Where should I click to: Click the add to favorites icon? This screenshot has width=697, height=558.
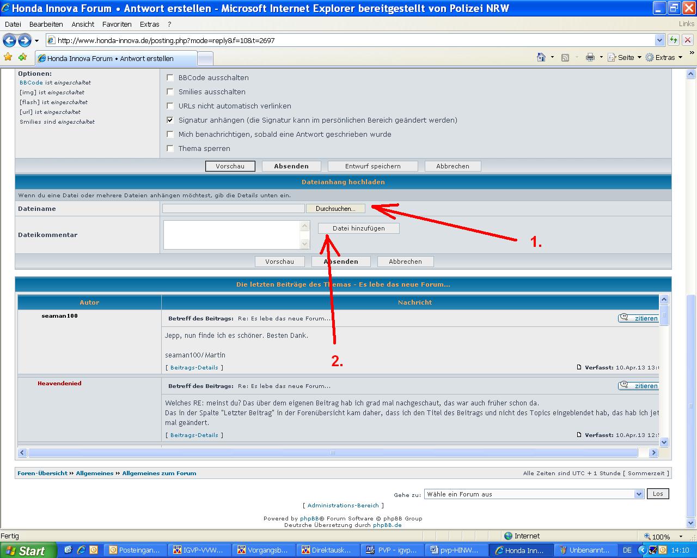(22, 57)
